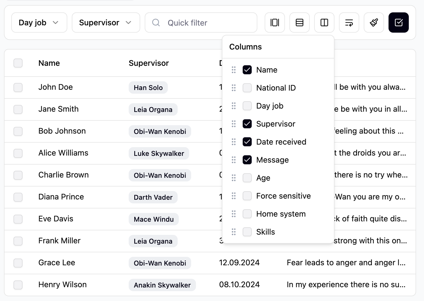Uncheck the Date received column
Screen dimensions: 424x301
(x=247, y=142)
